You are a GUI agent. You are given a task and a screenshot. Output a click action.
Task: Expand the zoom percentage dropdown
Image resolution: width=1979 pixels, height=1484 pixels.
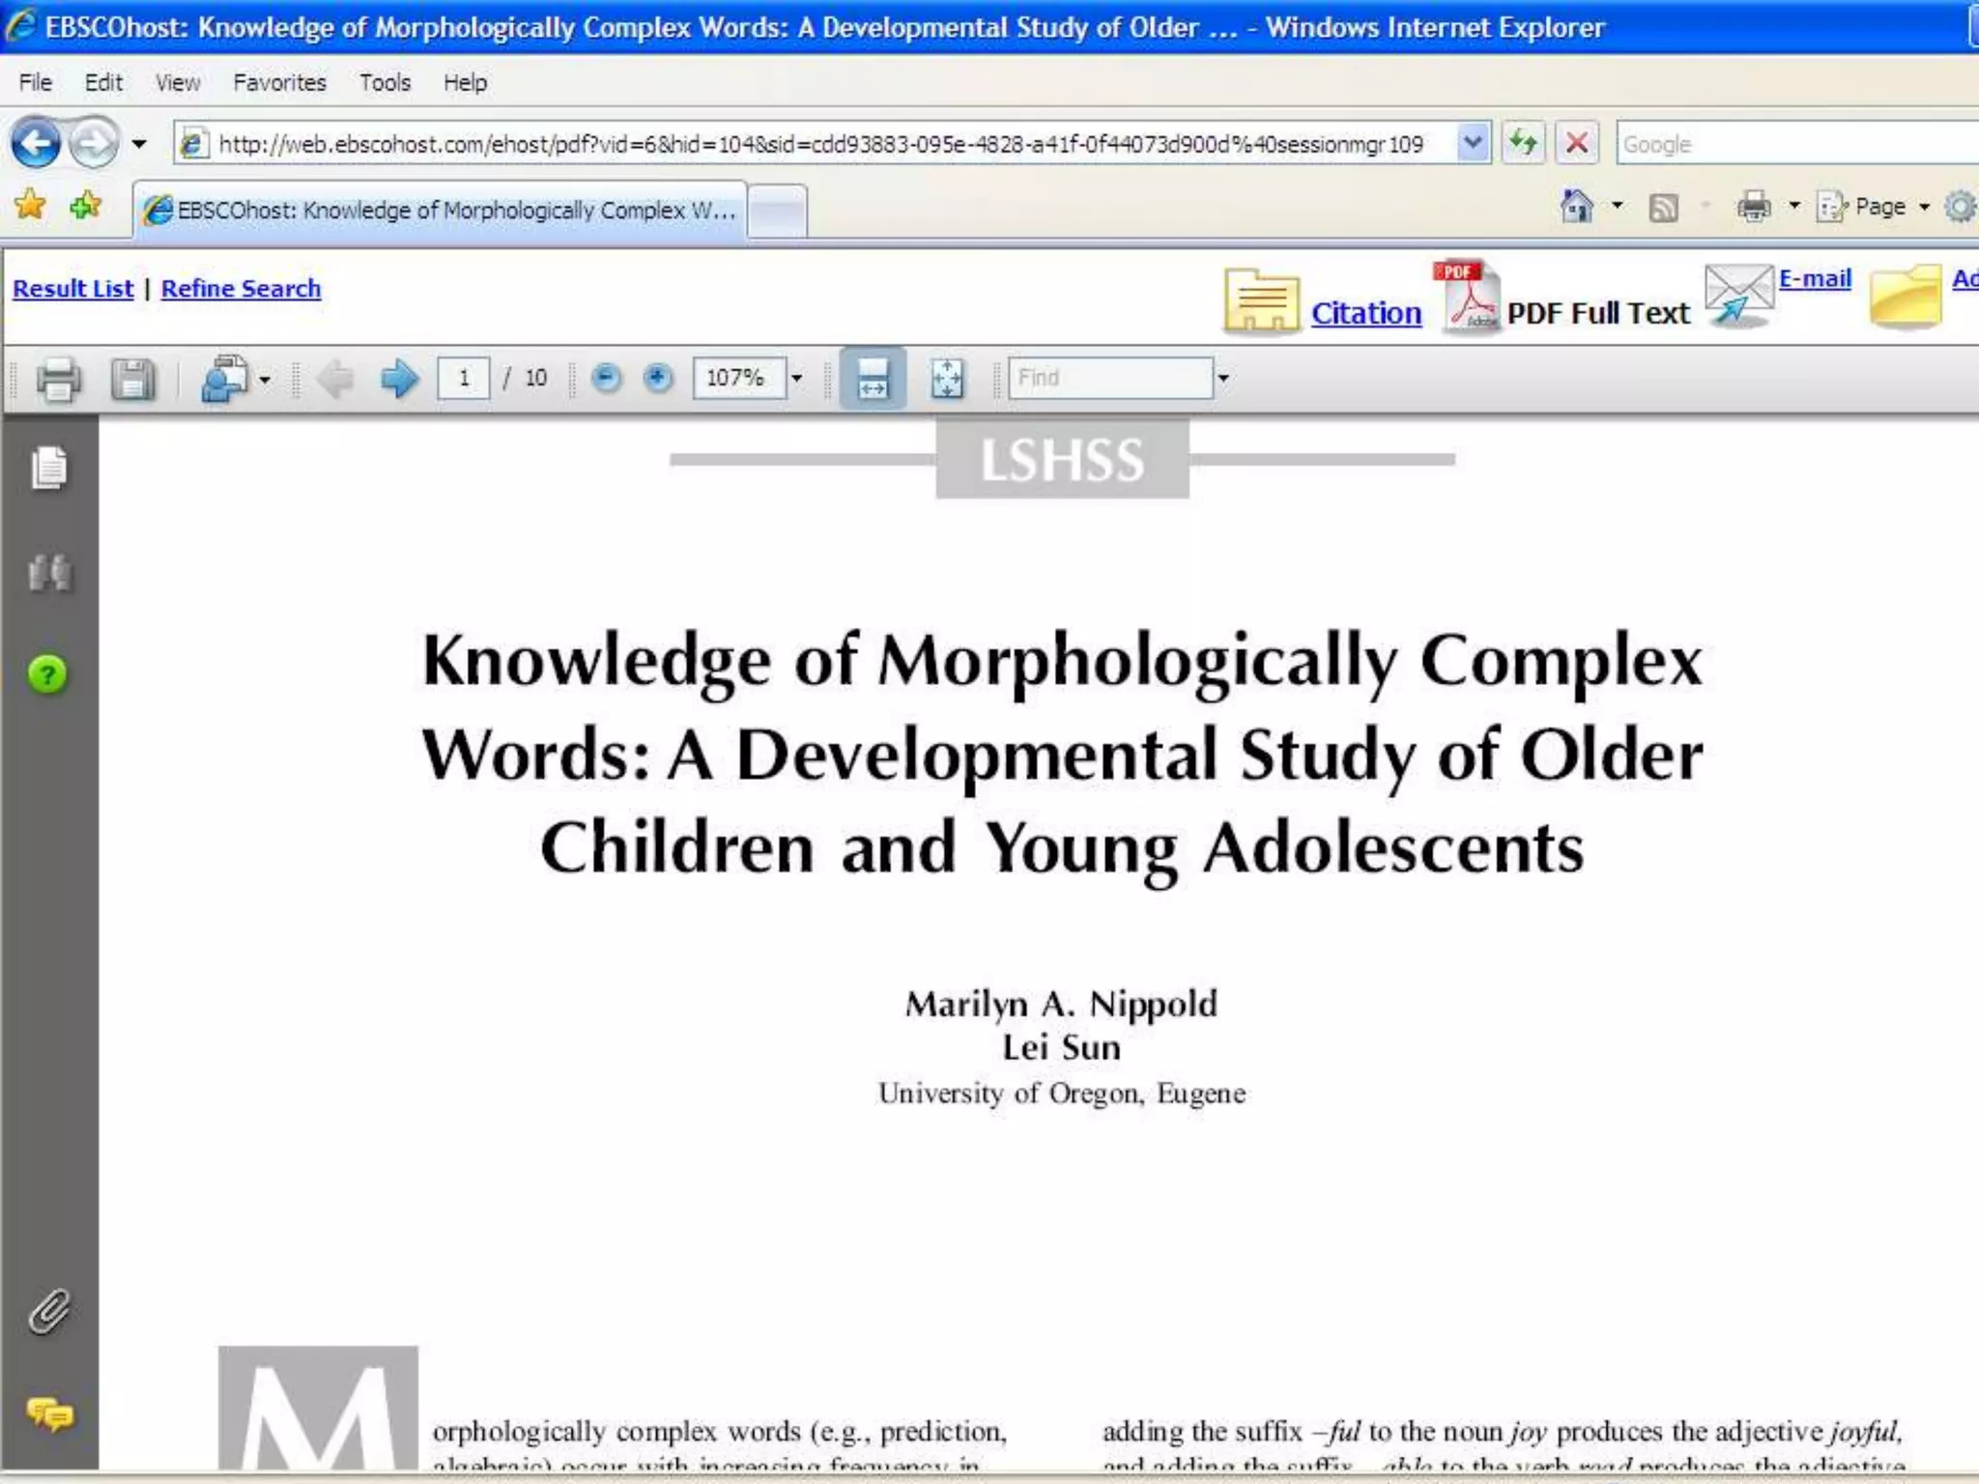click(797, 378)
